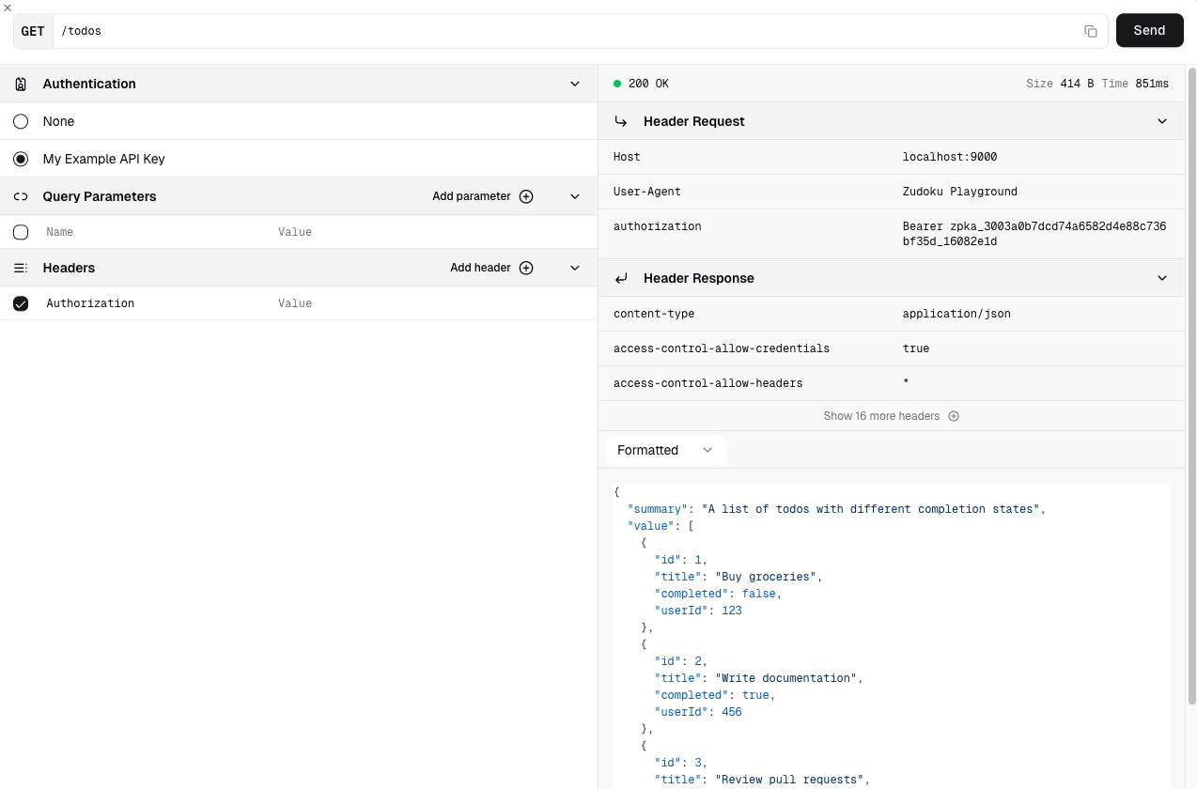This screenshot has height=789, width=1197.
Task: Click the Header Response section title
Action: coord(699,278)
